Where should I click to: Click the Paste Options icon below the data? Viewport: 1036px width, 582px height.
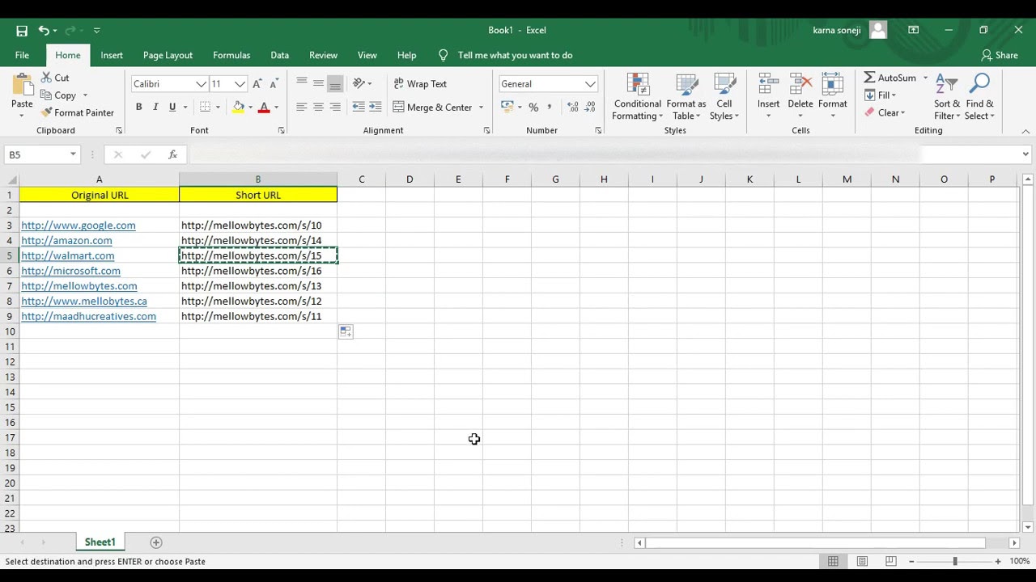click(x=346, y=331)
